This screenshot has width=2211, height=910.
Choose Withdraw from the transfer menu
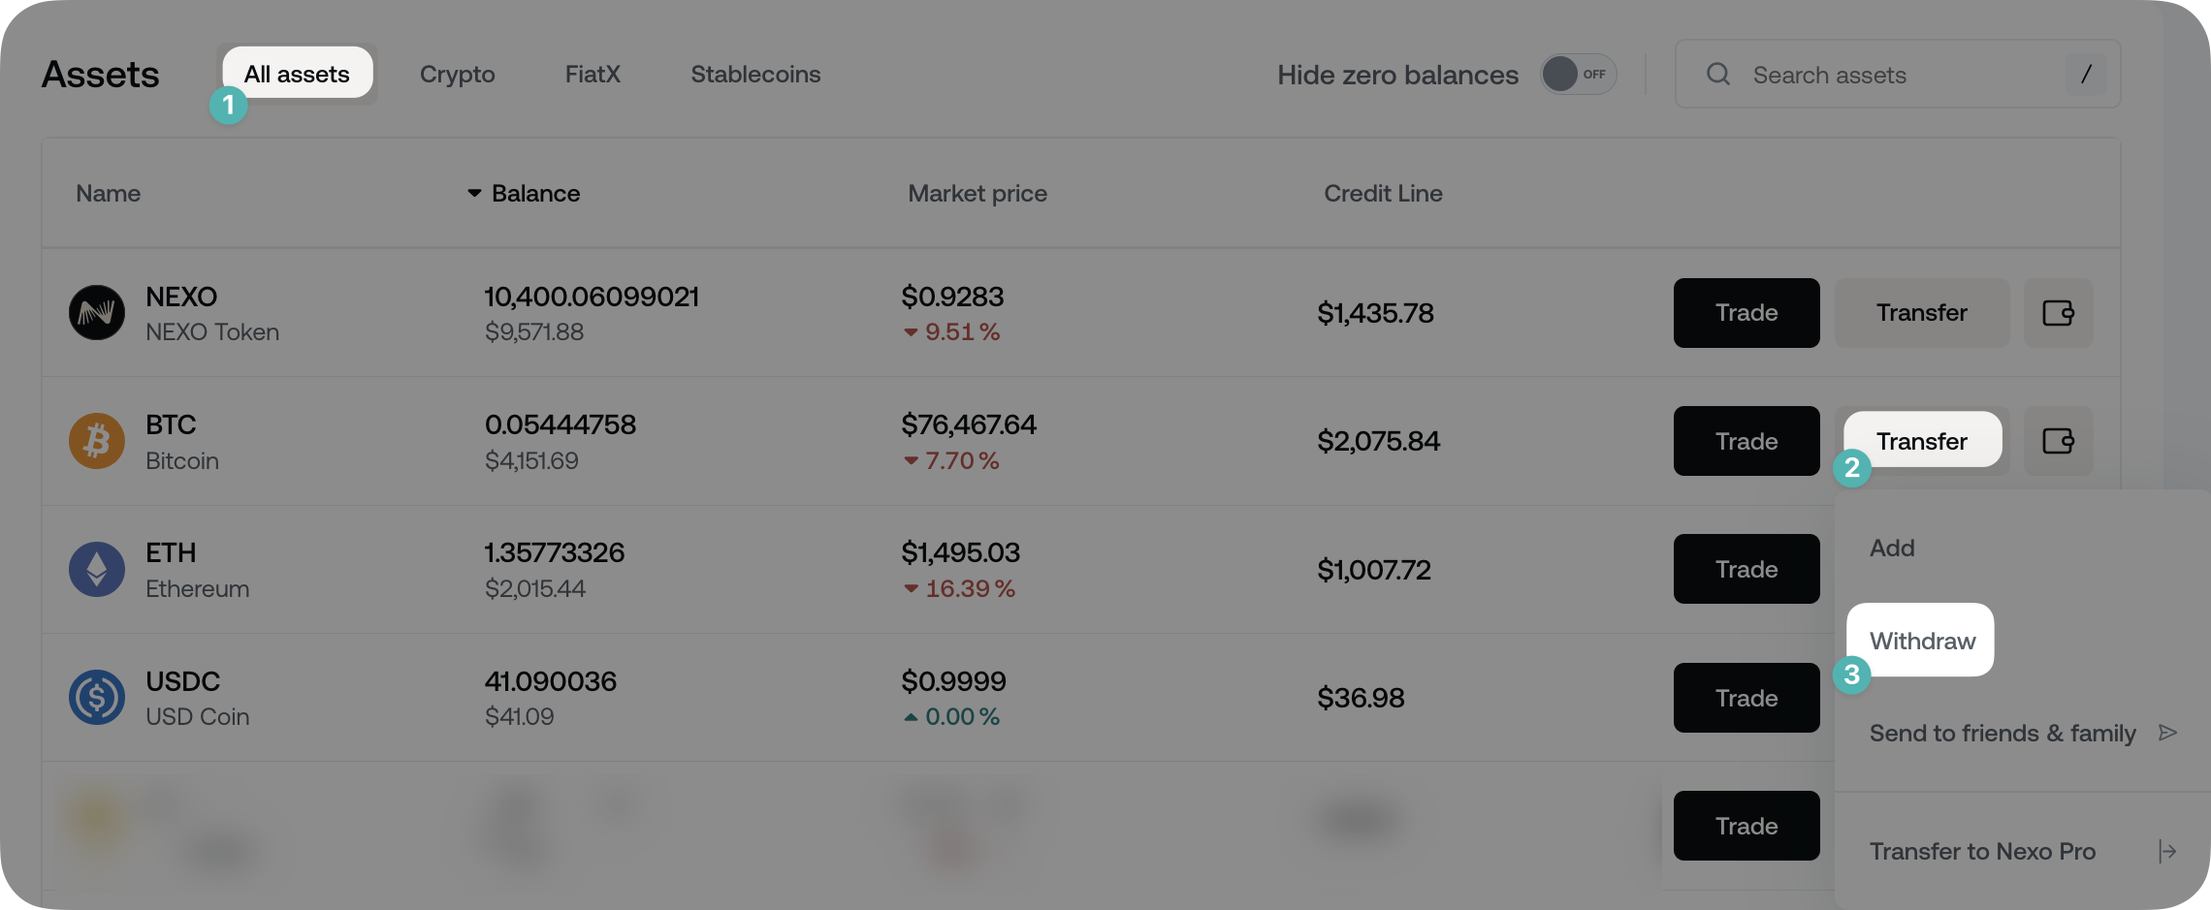1920,640
